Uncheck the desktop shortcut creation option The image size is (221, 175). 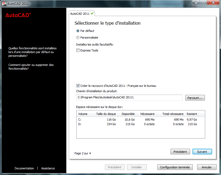(78, 86)
